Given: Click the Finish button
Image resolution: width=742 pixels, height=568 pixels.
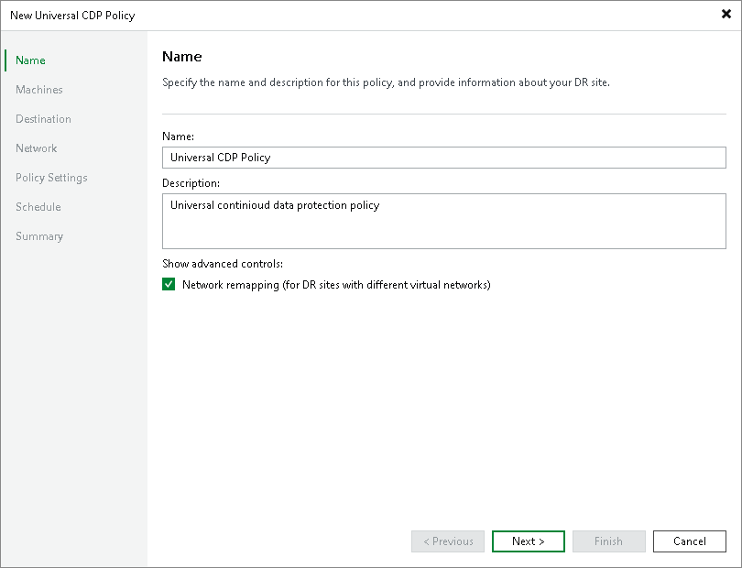Looking at the screenshot, I should pos(608,541).
